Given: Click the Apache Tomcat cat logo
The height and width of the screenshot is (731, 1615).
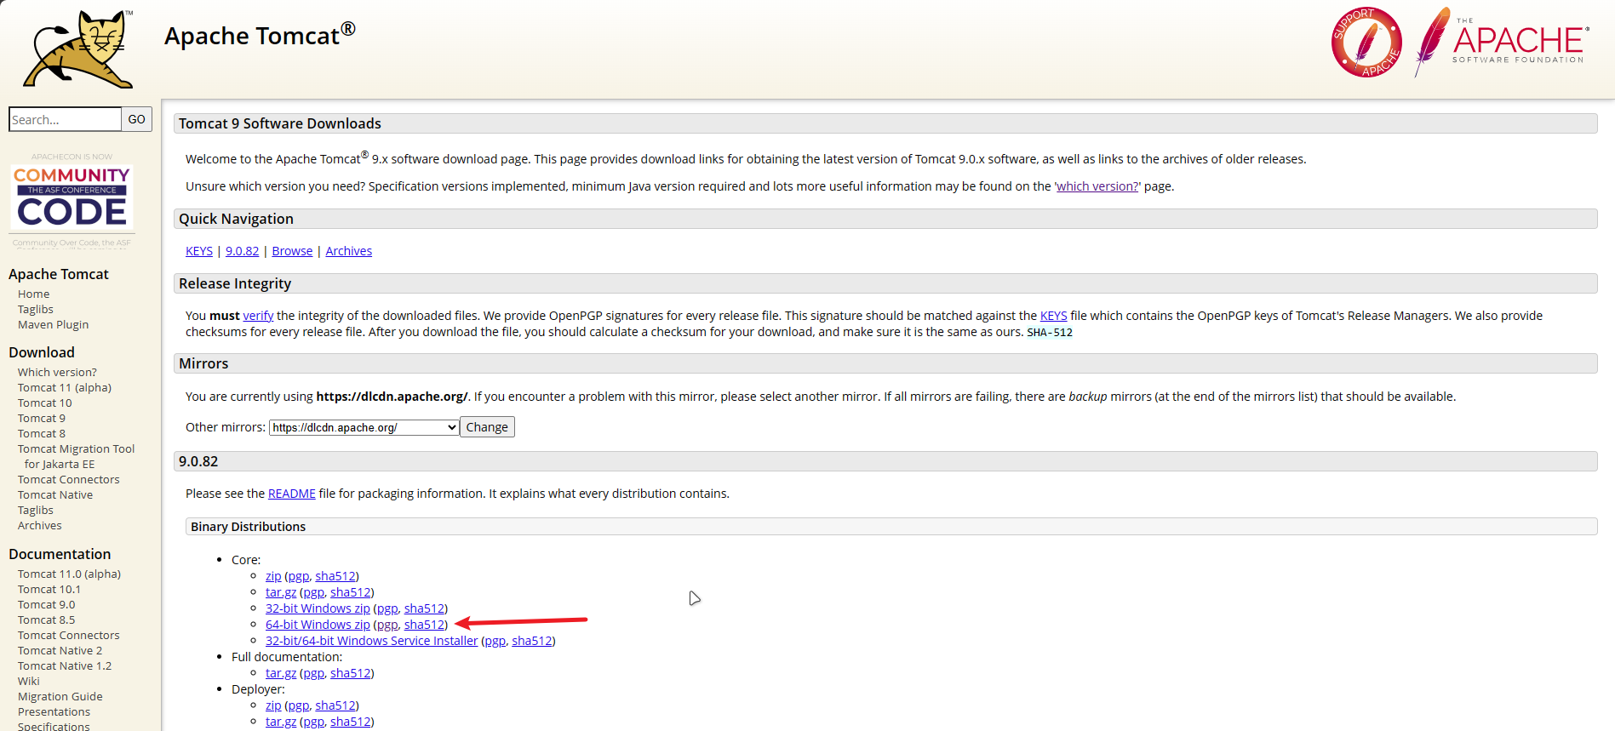Looking at the screenshot, I should (78, 49).
